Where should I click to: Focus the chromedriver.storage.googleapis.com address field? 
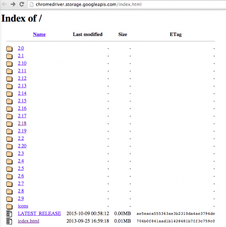(126, 4)
